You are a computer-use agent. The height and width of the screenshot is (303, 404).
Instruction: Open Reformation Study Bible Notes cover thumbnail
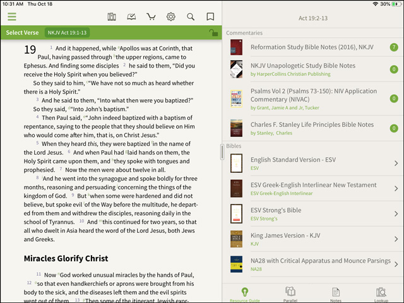coord(236,47)
